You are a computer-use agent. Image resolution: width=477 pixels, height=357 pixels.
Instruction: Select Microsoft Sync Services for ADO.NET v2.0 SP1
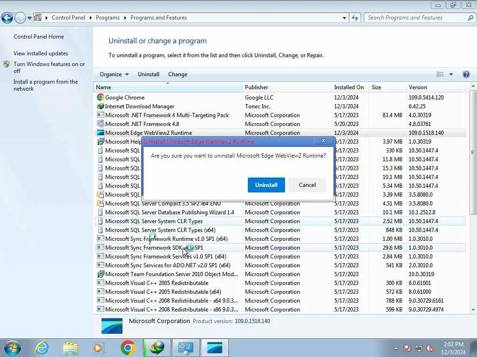click(280, 265)
